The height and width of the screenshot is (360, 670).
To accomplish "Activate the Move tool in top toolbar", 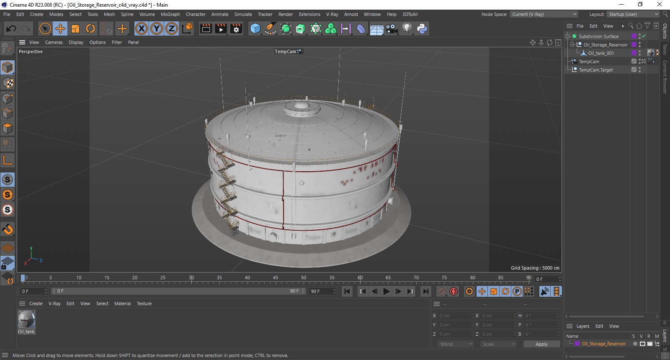I will 60,28.
